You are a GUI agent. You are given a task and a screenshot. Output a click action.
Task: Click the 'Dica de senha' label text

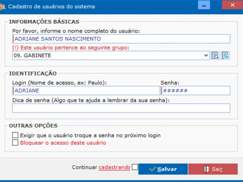[x=91, y=100]
